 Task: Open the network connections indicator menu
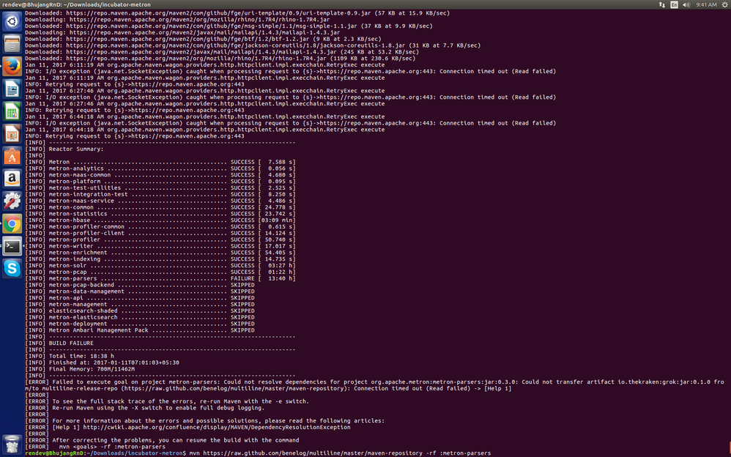(x=662, y=4)
